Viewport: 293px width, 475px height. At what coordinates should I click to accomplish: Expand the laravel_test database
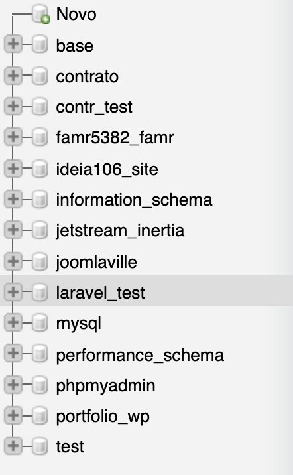[x=13, y=292]
